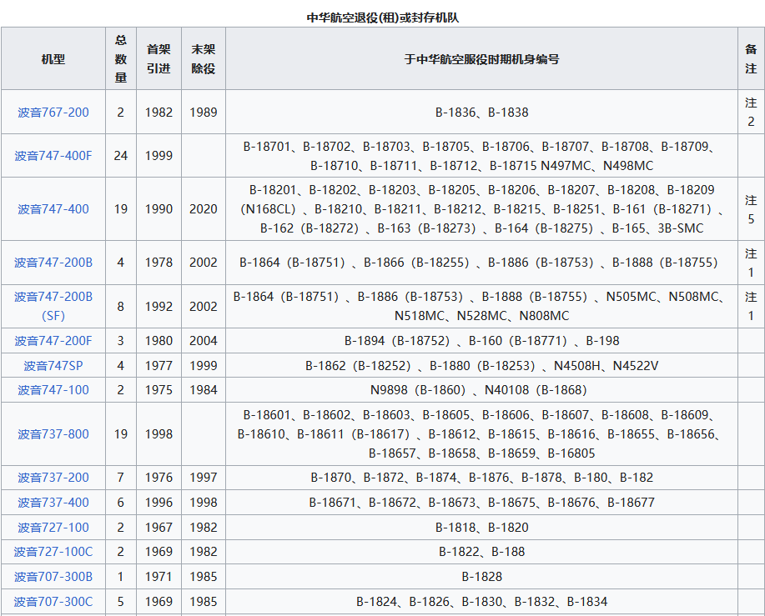Click the cell listing B-18601 registrations
This screenshot has width=765, height=616.
pos(481,433)
